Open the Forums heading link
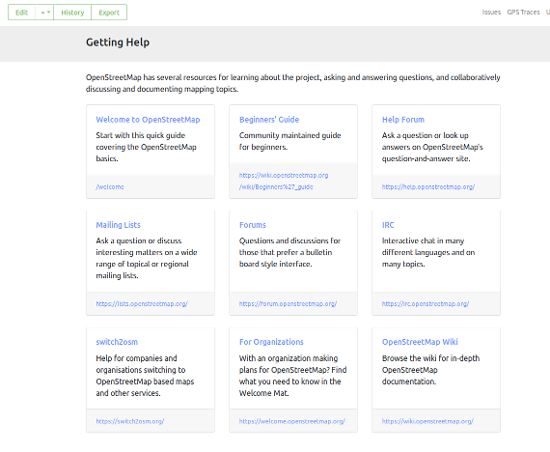This screenshot has width=550, height=452. point(253,225)
